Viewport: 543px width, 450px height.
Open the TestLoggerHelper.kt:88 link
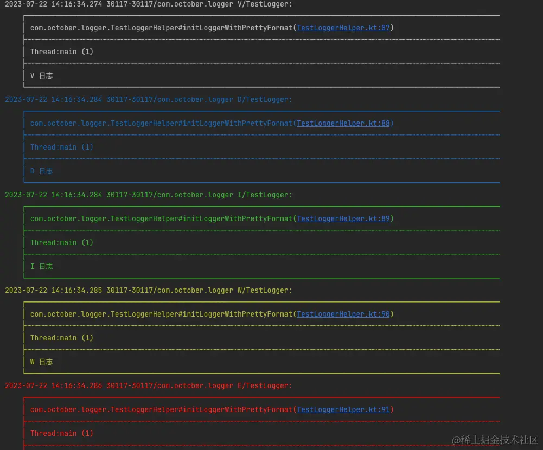[x=343, y=124]
